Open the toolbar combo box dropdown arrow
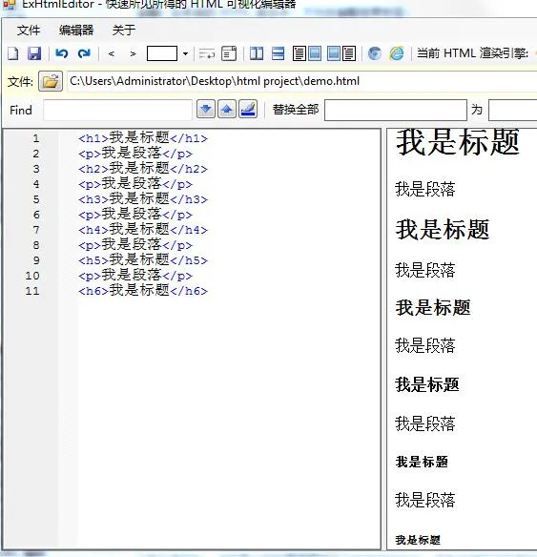 (185, 54)
